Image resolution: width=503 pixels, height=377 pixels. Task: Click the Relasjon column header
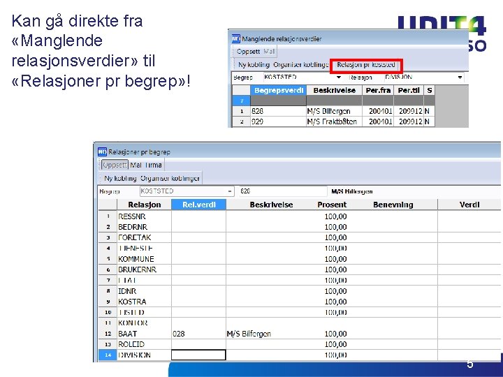click(x=144, y=205)
